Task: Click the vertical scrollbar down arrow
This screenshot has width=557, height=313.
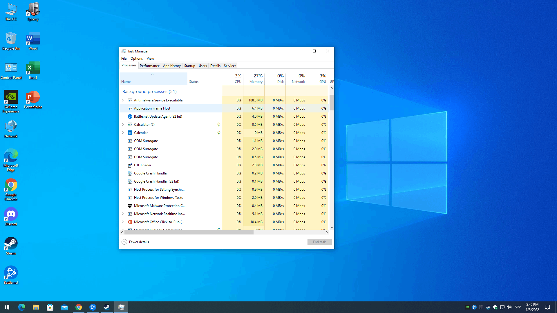Action: pyautogui.click(x=332, y=228)
